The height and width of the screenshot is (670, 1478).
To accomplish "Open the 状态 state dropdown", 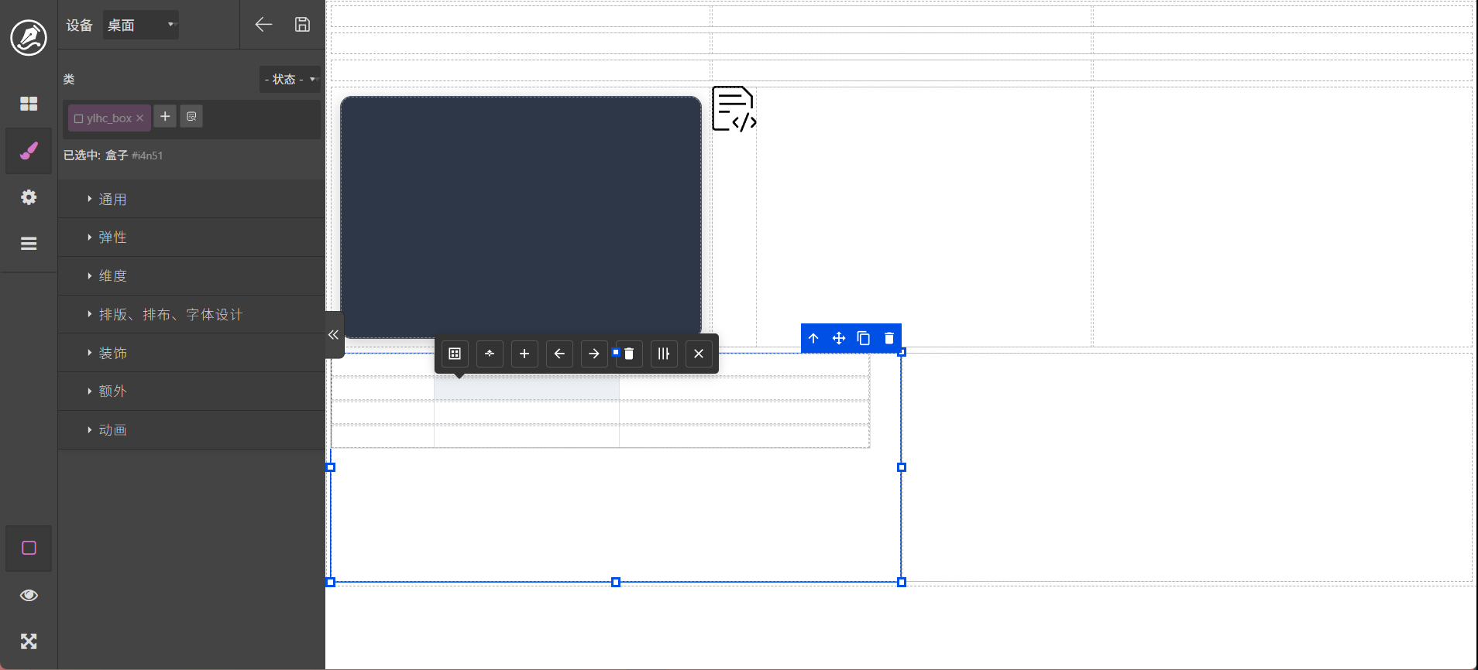I will tap(290, 79).
